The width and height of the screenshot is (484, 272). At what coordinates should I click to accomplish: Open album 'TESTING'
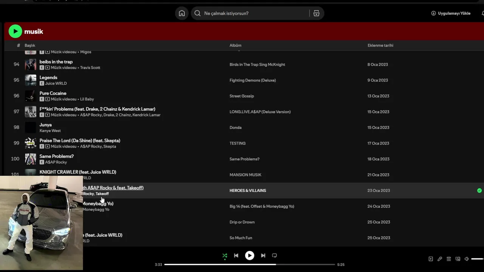click(237, 143)
